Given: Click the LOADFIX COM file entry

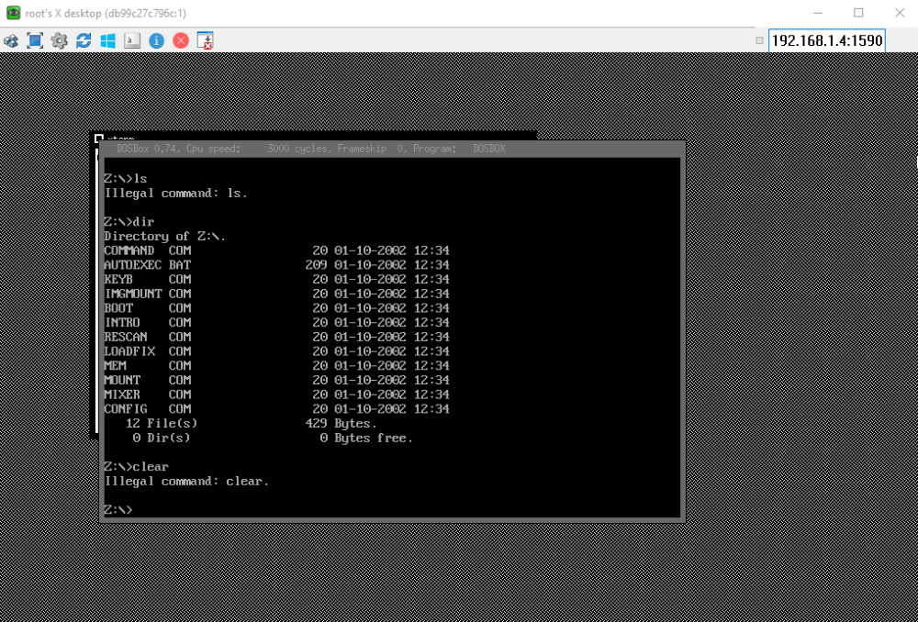Looking at the screenshot, I should [x=277, y=351].
